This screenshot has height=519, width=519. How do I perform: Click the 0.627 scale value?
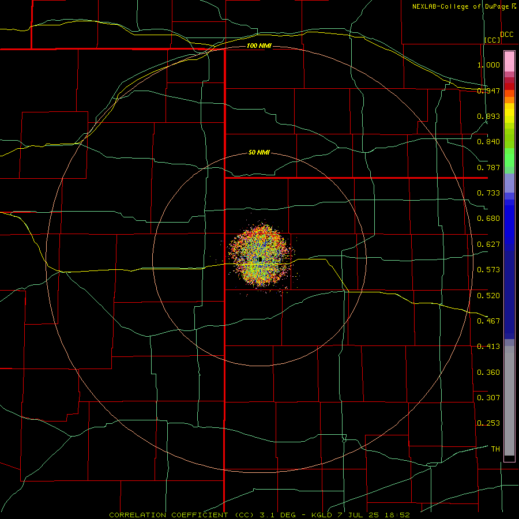tap(488, 245)
